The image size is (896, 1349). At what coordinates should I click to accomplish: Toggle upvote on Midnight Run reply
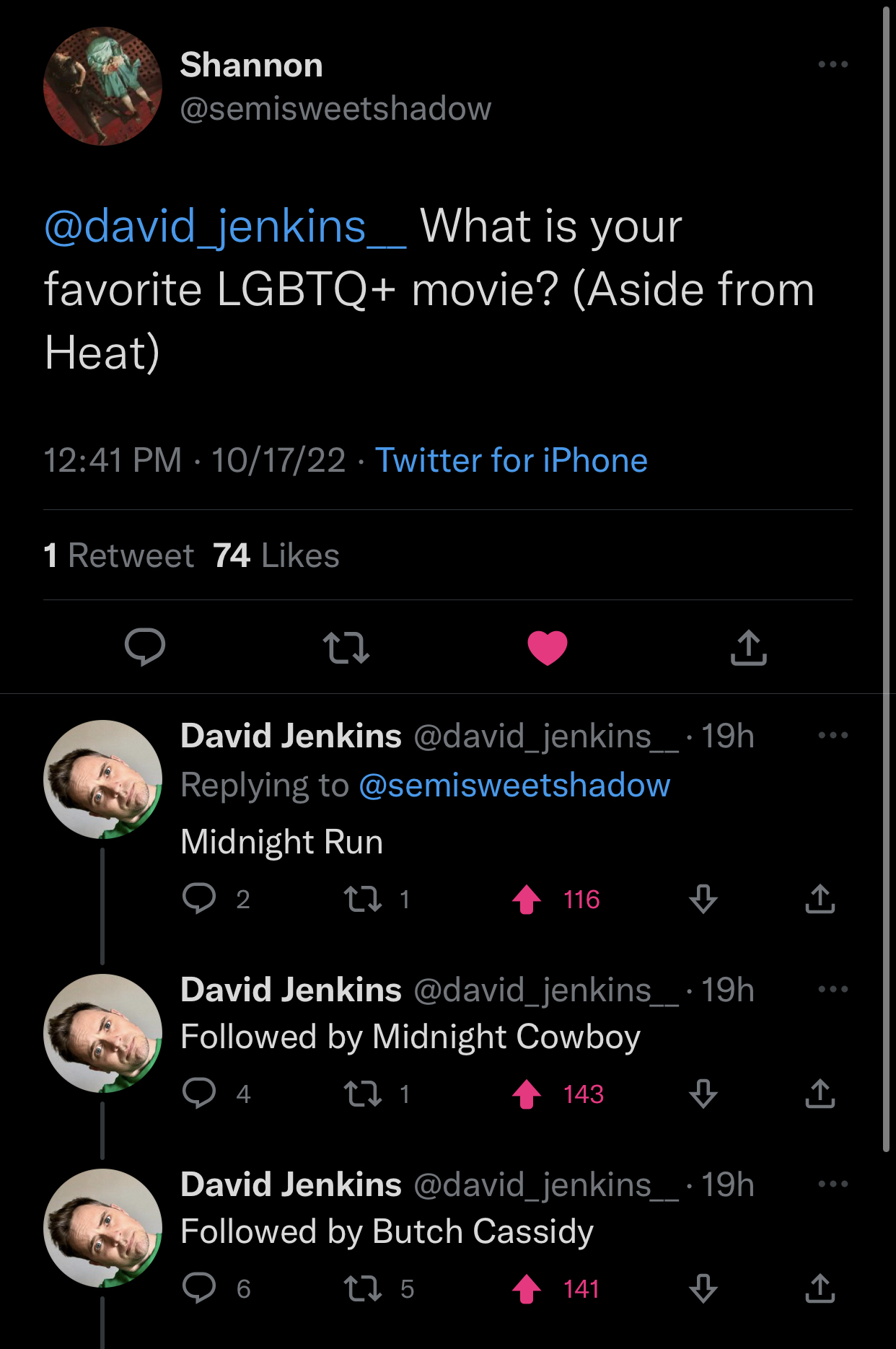(527, 900)
